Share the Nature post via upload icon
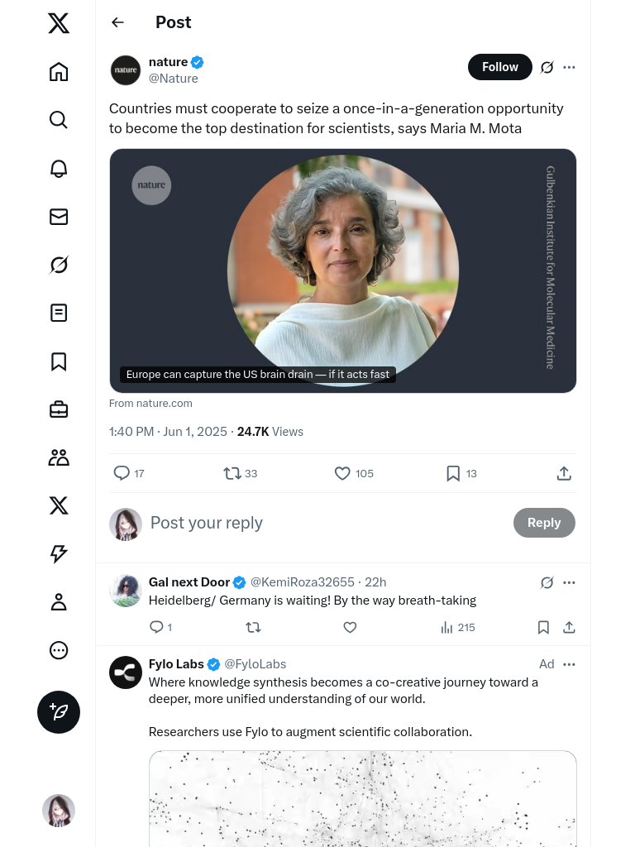 (x=564, y=473)
